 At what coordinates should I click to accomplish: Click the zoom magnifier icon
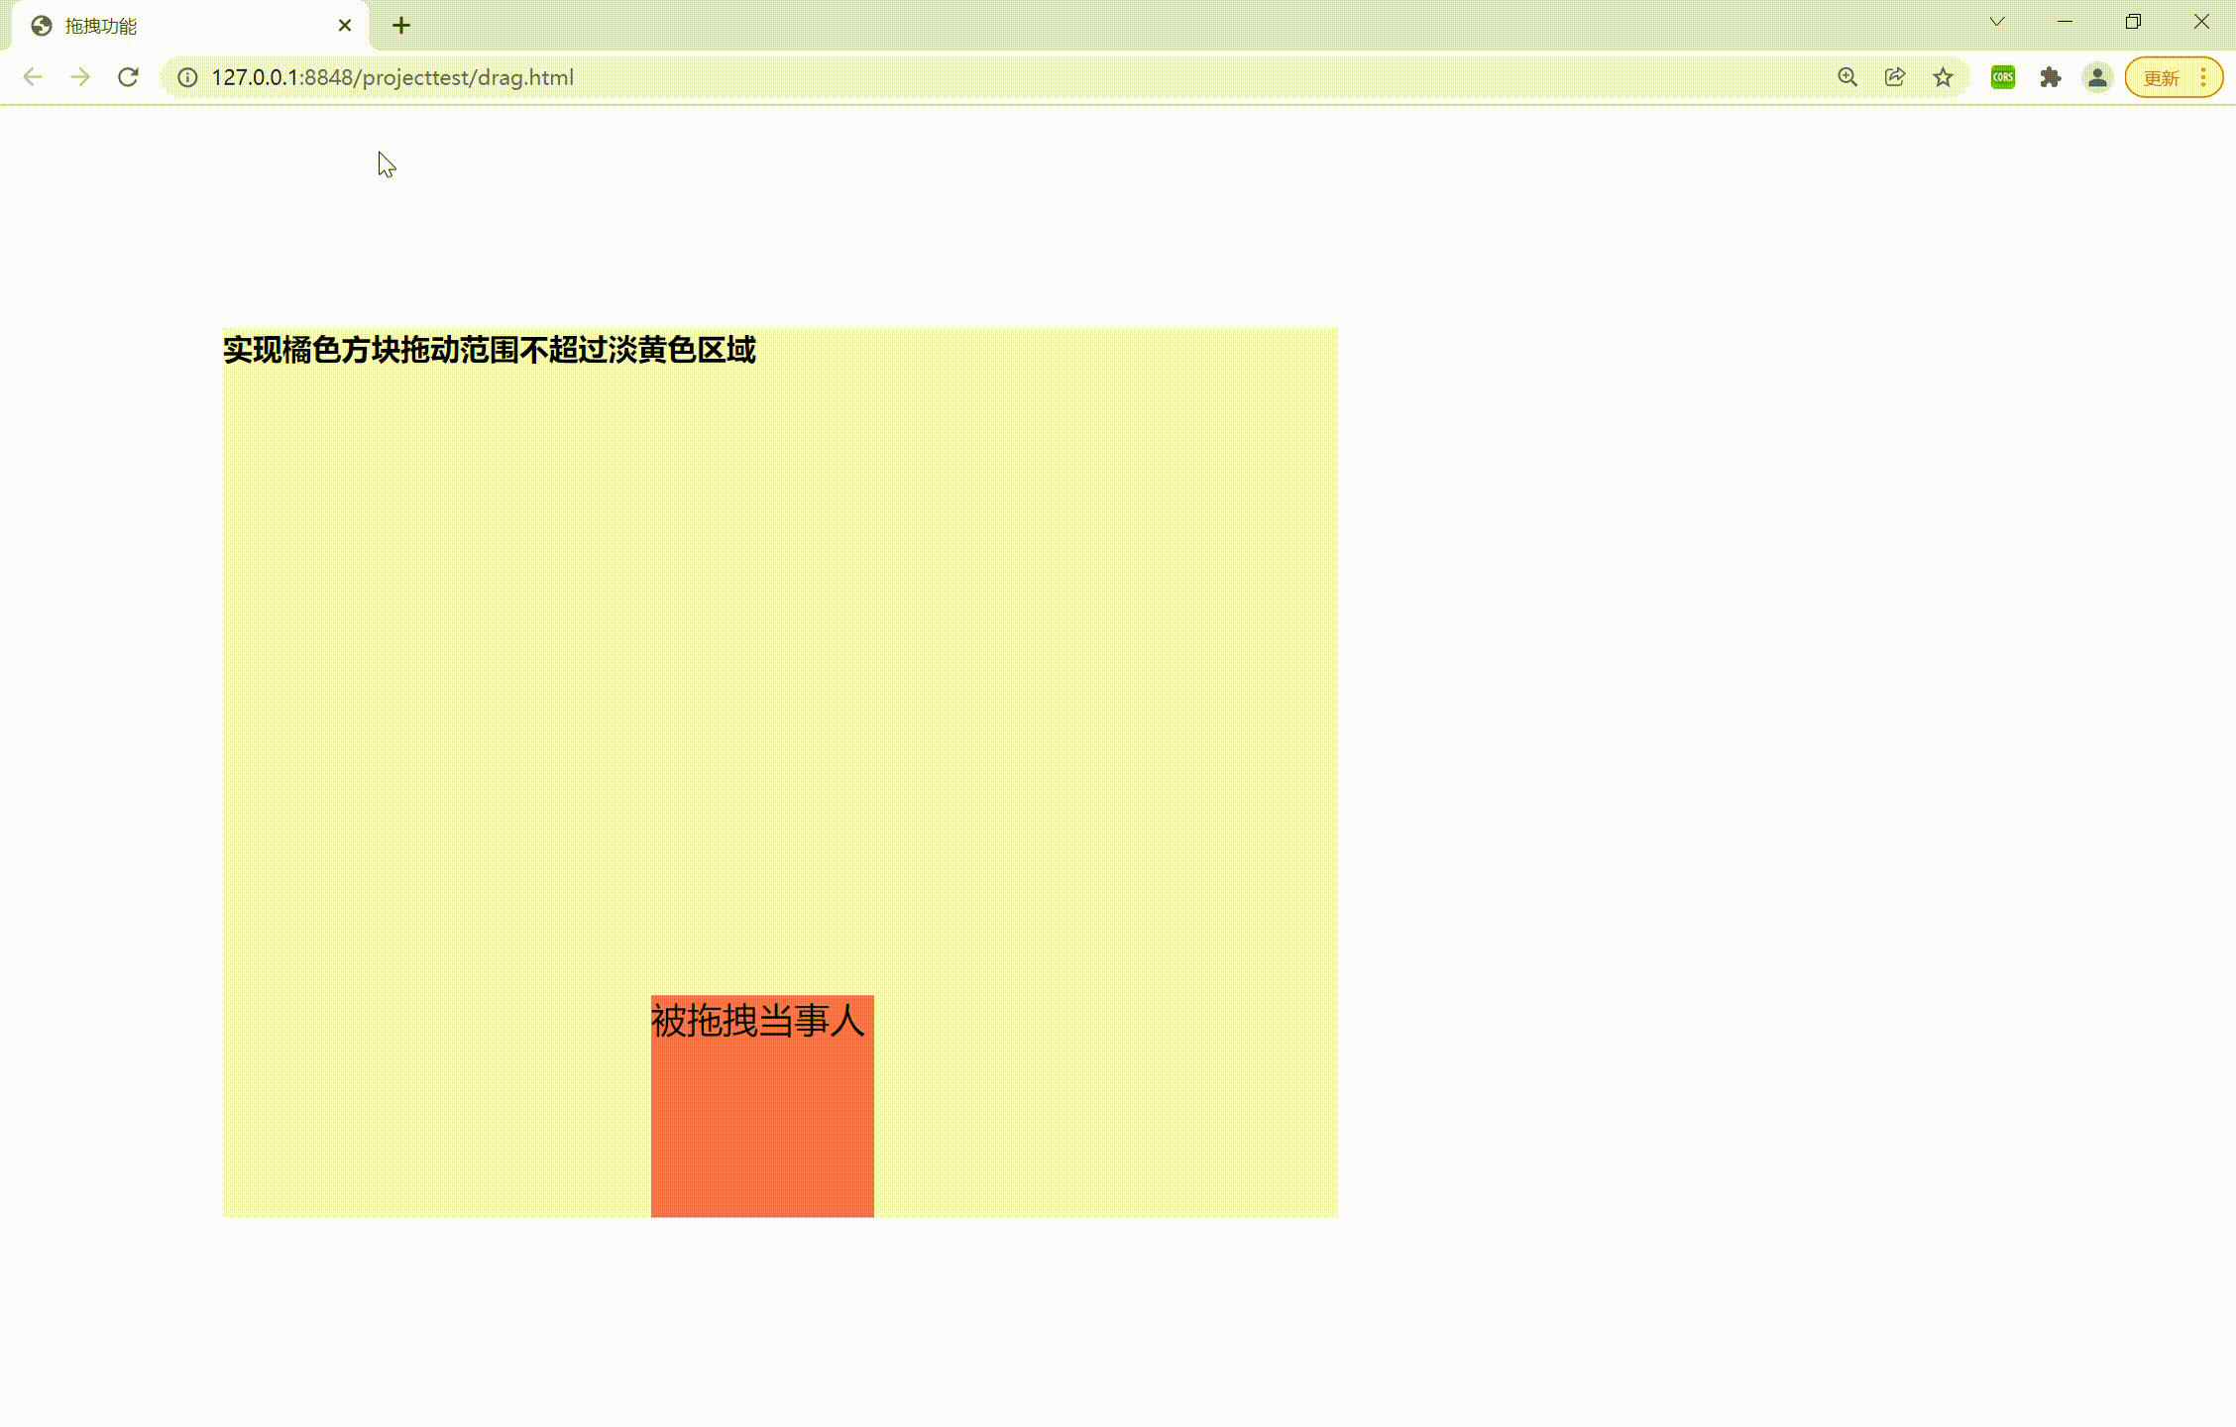point(1845,76)
